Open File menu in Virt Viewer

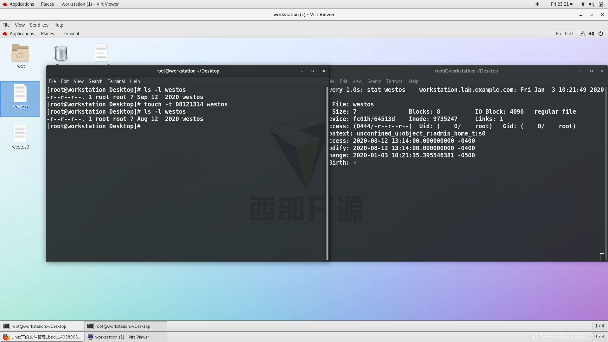tap(6, 25)
